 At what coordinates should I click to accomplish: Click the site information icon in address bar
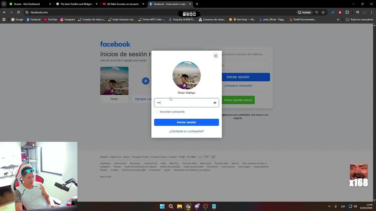click(x=27, y=12)
